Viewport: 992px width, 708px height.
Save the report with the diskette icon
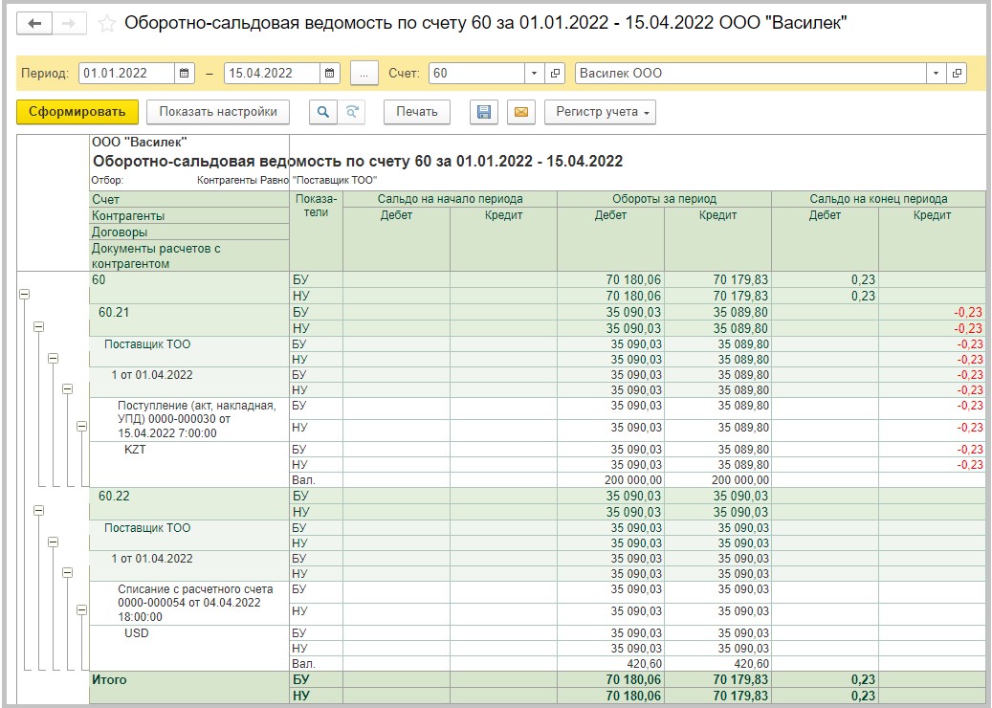pyautogui.click(x=484, y=112)
